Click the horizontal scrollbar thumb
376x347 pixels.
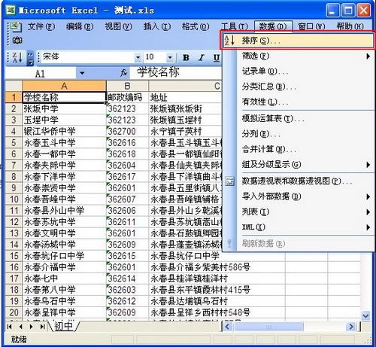coord(268,327)
